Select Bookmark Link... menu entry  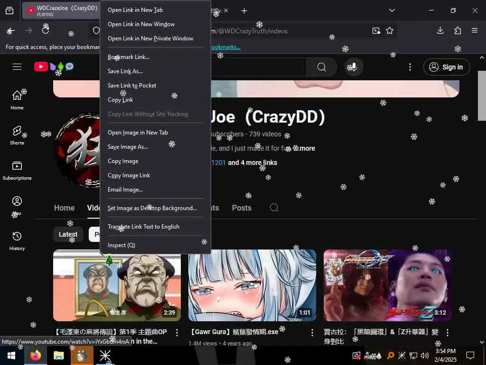click(155, 57)
